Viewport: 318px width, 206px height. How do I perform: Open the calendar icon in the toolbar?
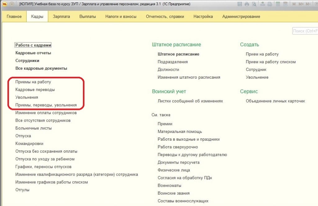tap(285, 4)
